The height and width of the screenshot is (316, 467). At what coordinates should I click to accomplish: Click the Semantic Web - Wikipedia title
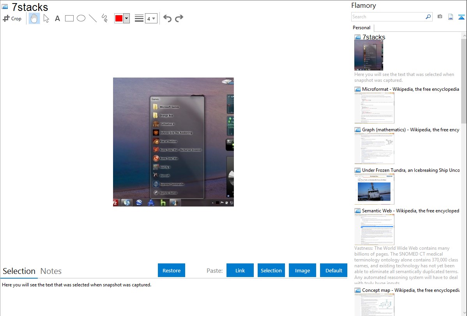click(410, 210)
